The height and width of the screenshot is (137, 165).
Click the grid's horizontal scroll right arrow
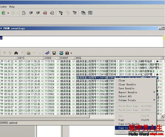(163, 116)
